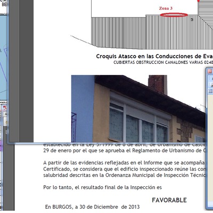Click the building facade photo with the window
Screen dimensions: 213x213
tap(138, 109)
